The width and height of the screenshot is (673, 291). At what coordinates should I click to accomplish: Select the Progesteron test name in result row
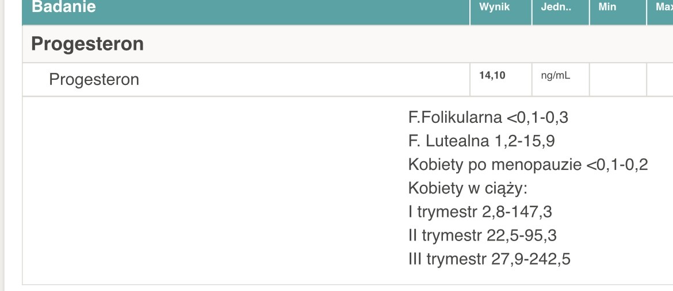[x=94, y=79]
